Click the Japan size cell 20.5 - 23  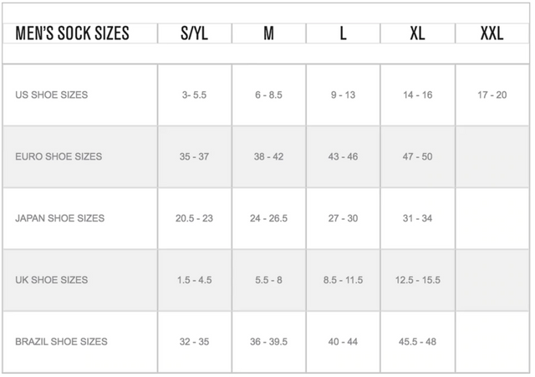pyautogui.click(x=194, y=218)
